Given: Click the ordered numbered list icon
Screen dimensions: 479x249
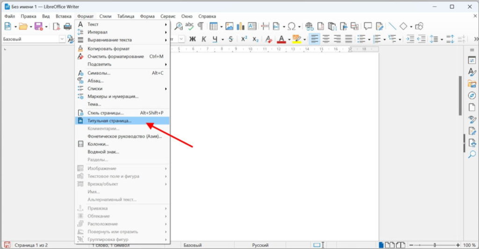Looking at the screenshot, I should click(377, 39).
